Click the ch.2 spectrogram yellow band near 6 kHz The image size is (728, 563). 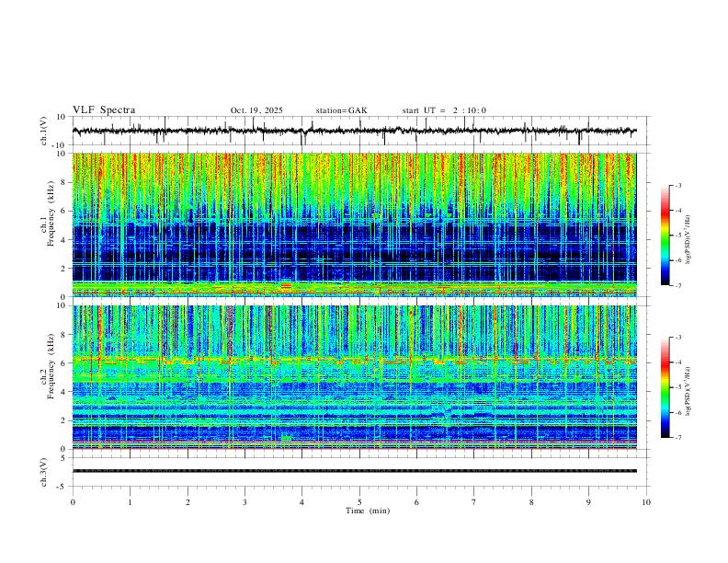pos(354,360)
